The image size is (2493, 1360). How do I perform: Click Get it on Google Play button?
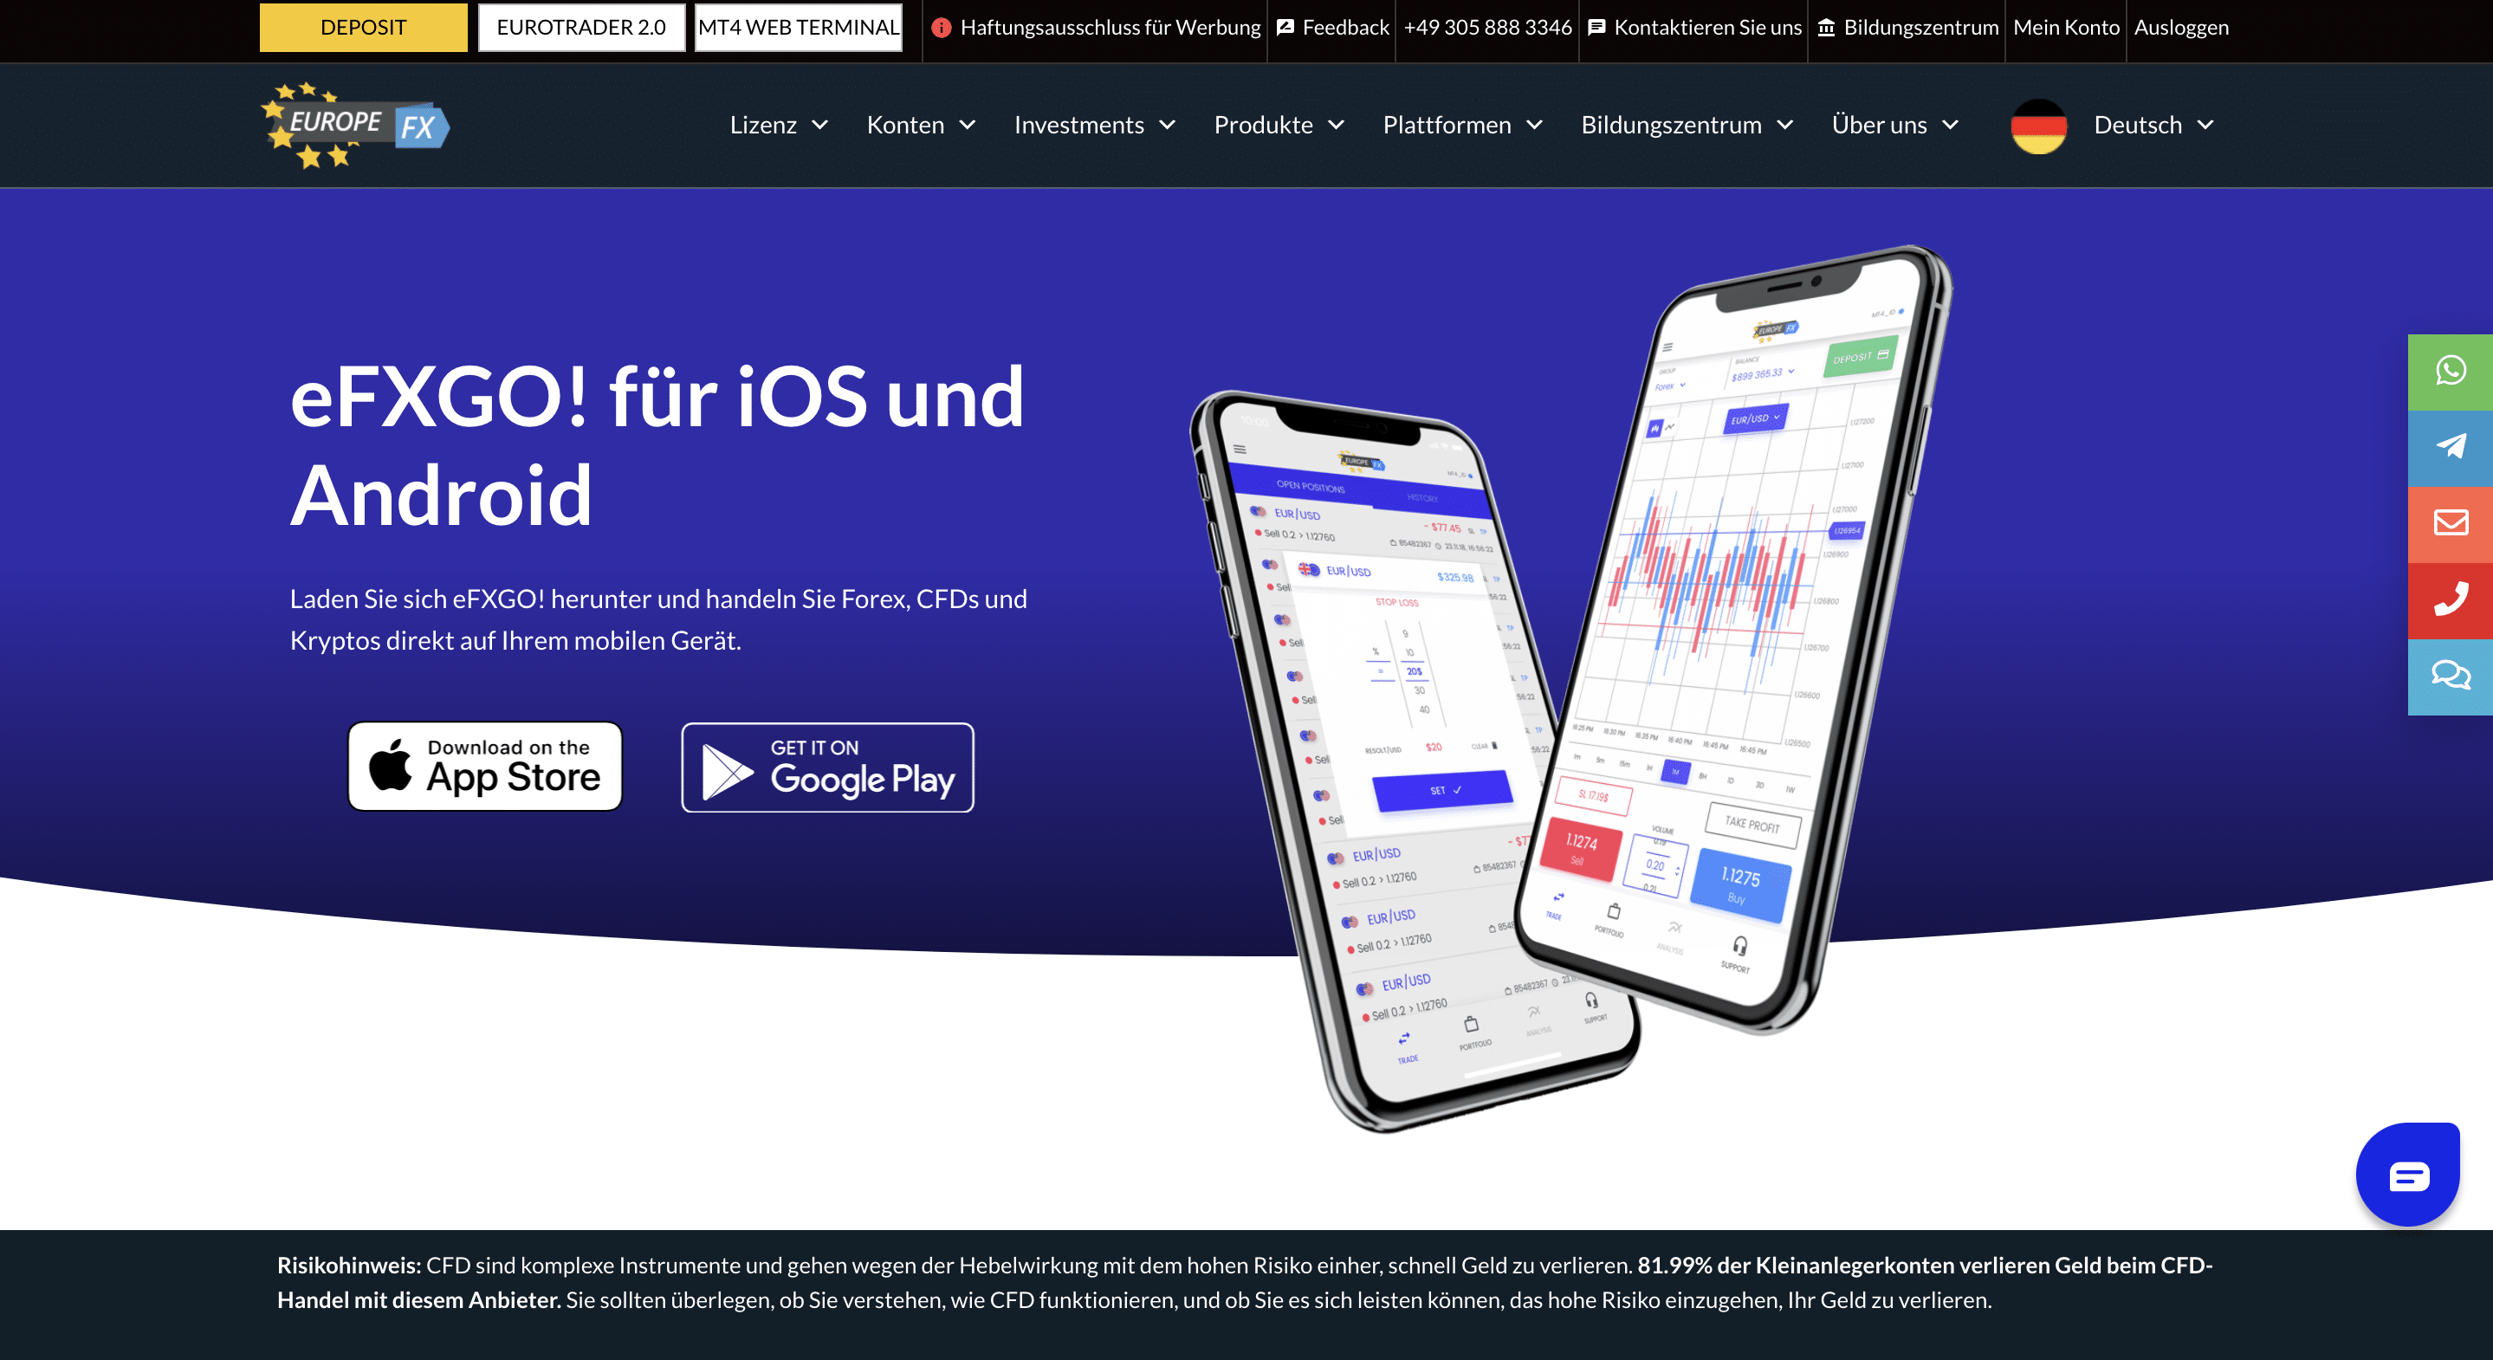point(824,766)
